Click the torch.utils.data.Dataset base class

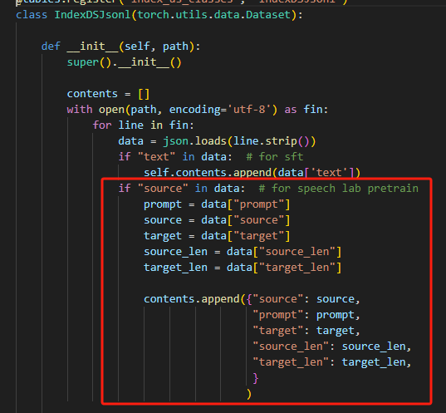[214, 15]
